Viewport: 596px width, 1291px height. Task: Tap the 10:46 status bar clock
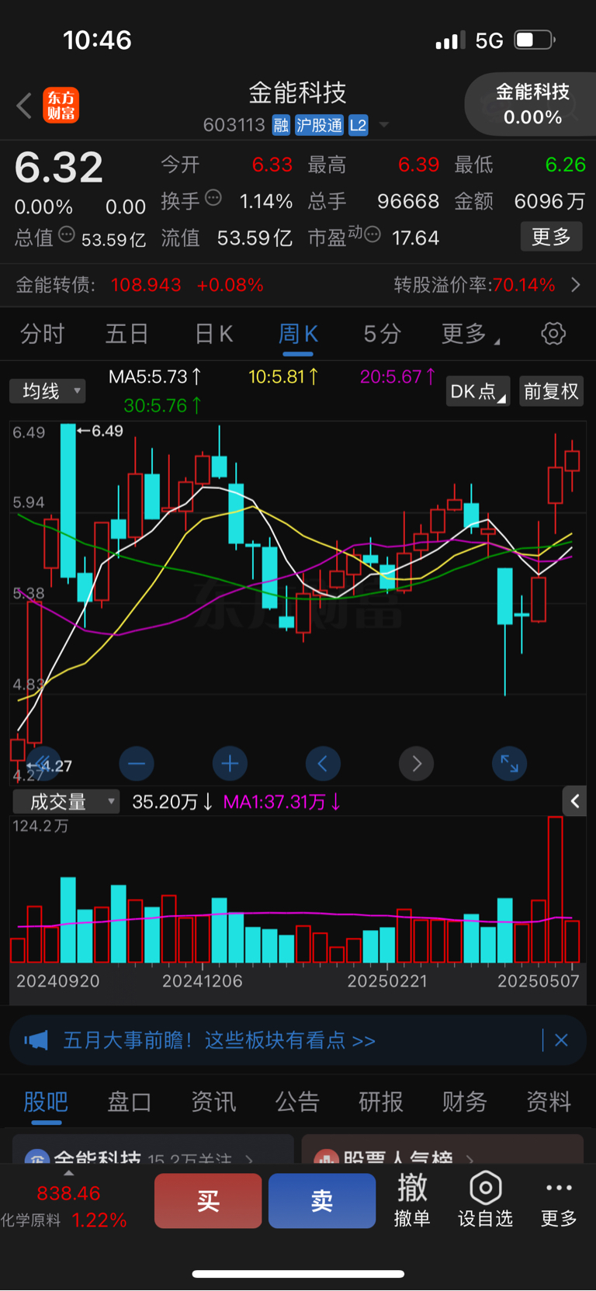pyautogui.click(x=97, y=40)
